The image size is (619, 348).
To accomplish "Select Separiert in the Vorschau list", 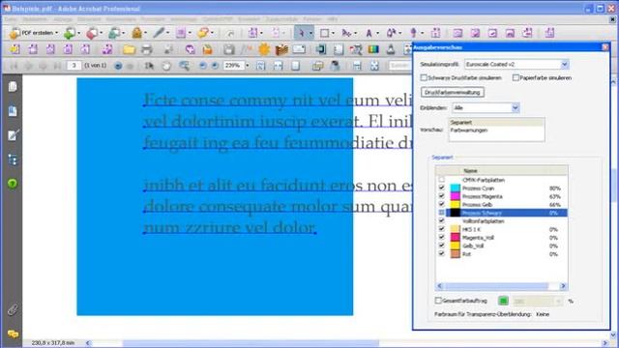I will (x=496, y=123).
